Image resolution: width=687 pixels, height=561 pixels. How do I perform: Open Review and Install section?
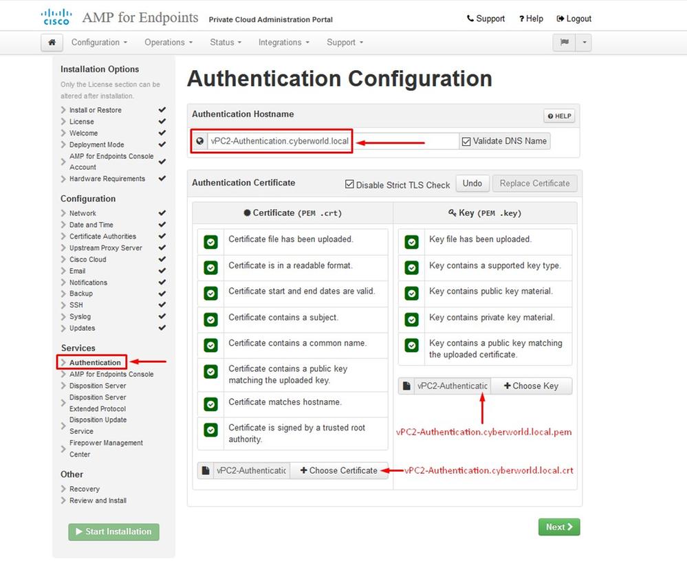click(x=98, y=500)
